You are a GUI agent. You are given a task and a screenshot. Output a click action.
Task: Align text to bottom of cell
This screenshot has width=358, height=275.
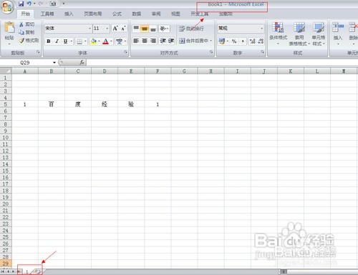click(153, 29)
